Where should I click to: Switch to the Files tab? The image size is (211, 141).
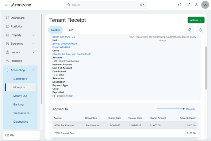pos(70,30)
